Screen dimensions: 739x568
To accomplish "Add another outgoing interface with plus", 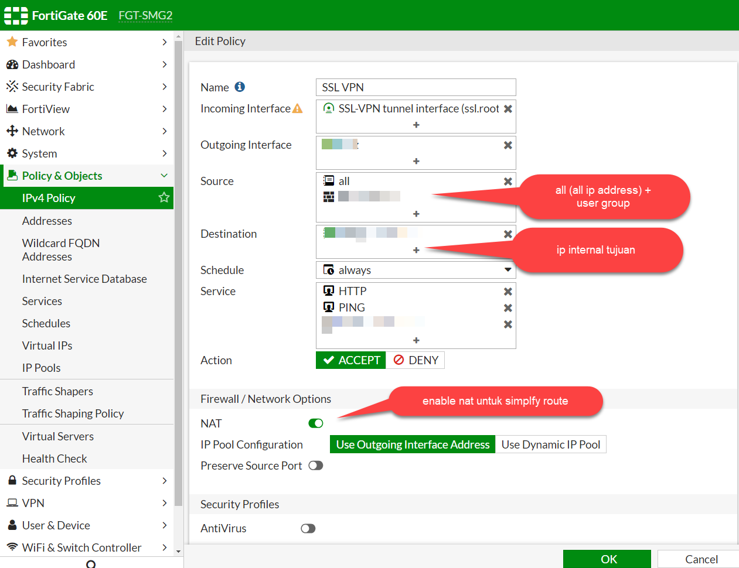I will tap(416, 161).
